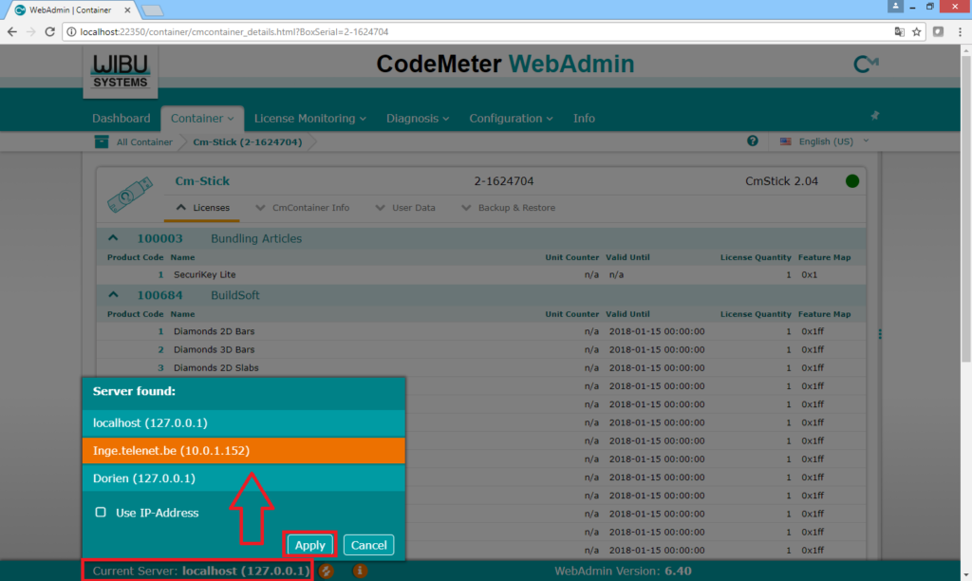The height and width of the screenshot is (581, 972).
Task: Open the info icon in the status bar
Action: coord(359,571)
